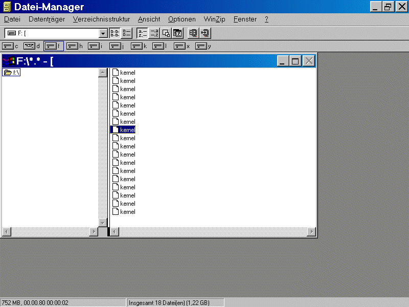Screen dimensions: 409x307
Task: Disconnect network drive toolbar icon
Action: click(x=205, y=33)
